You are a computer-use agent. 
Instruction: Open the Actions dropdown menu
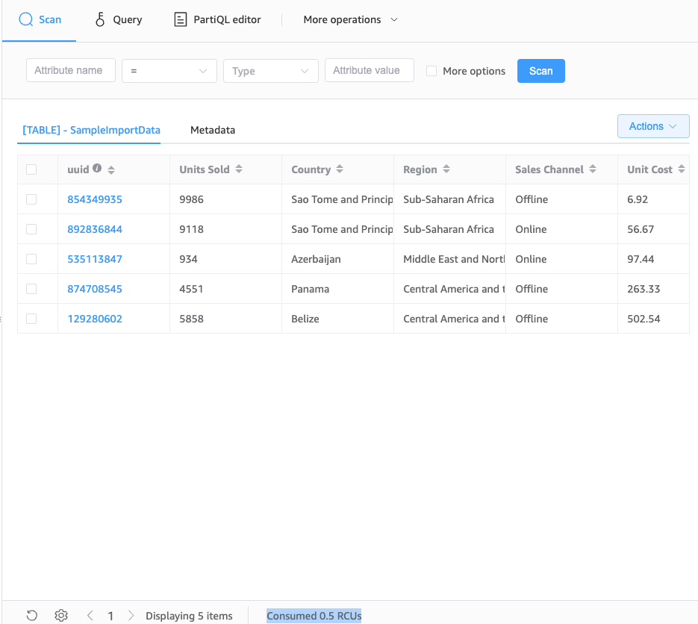click(x=653, y=126)
